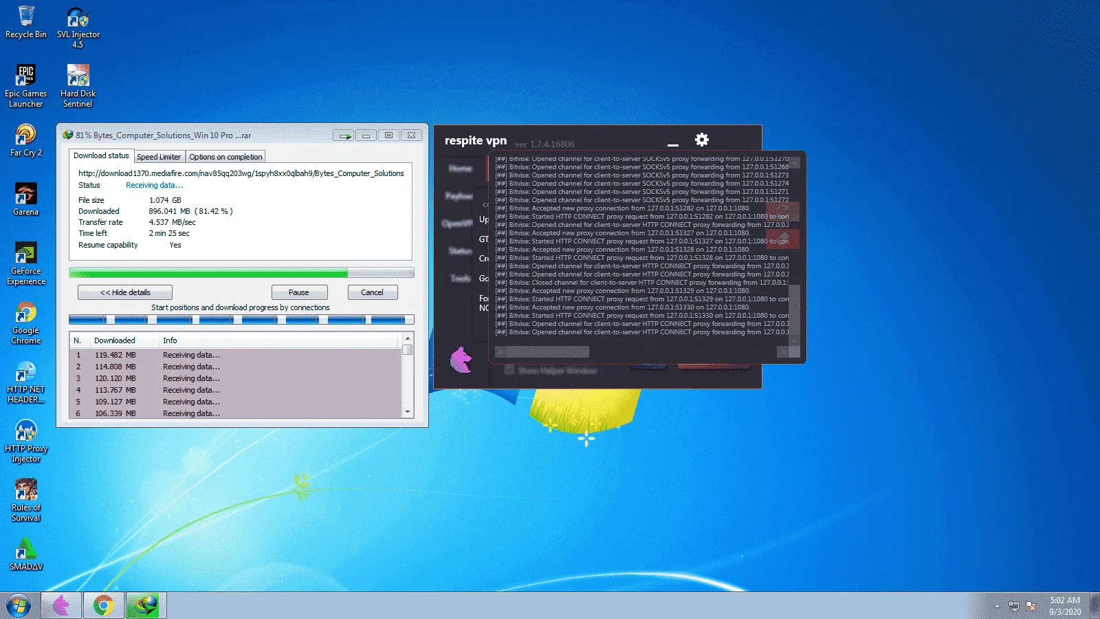Switch to Internet Download Manager taskbar button
Viewport: 1100px width, 619px height.
[146, 605]
